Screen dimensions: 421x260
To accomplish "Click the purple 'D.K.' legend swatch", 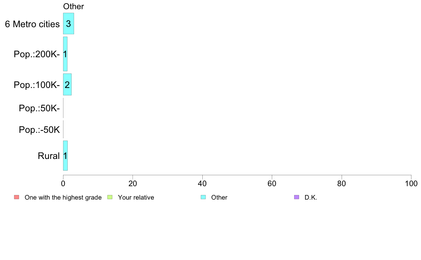I will point(297,197).
